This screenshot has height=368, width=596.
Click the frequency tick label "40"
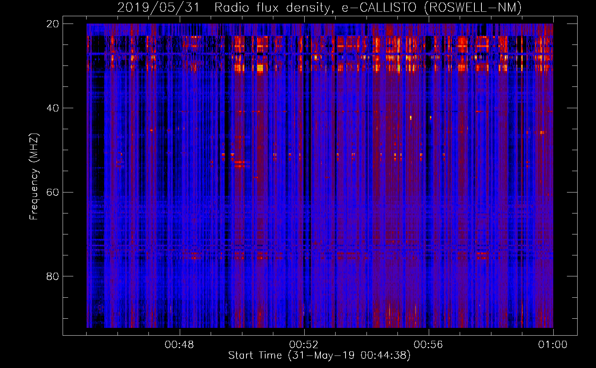click(x=53, y=108)
